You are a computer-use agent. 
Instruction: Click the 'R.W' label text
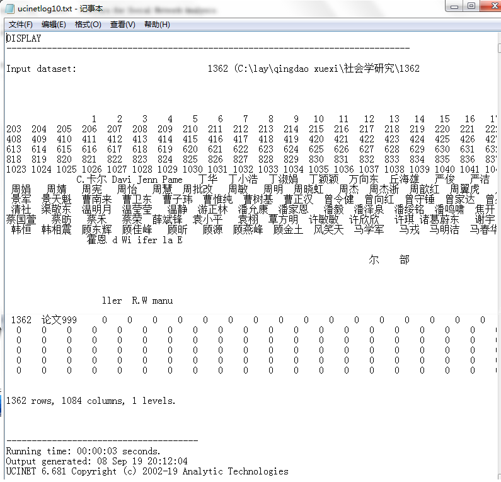(140, 301)
